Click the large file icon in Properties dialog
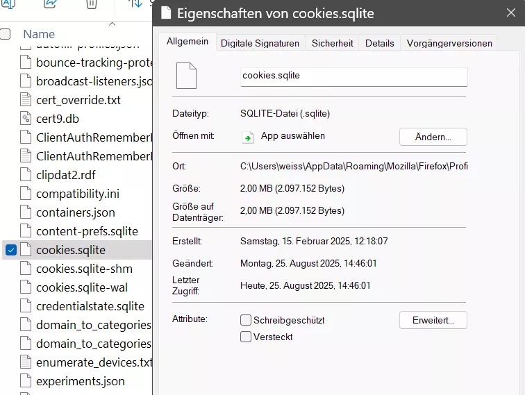 [x=187, y=76]
